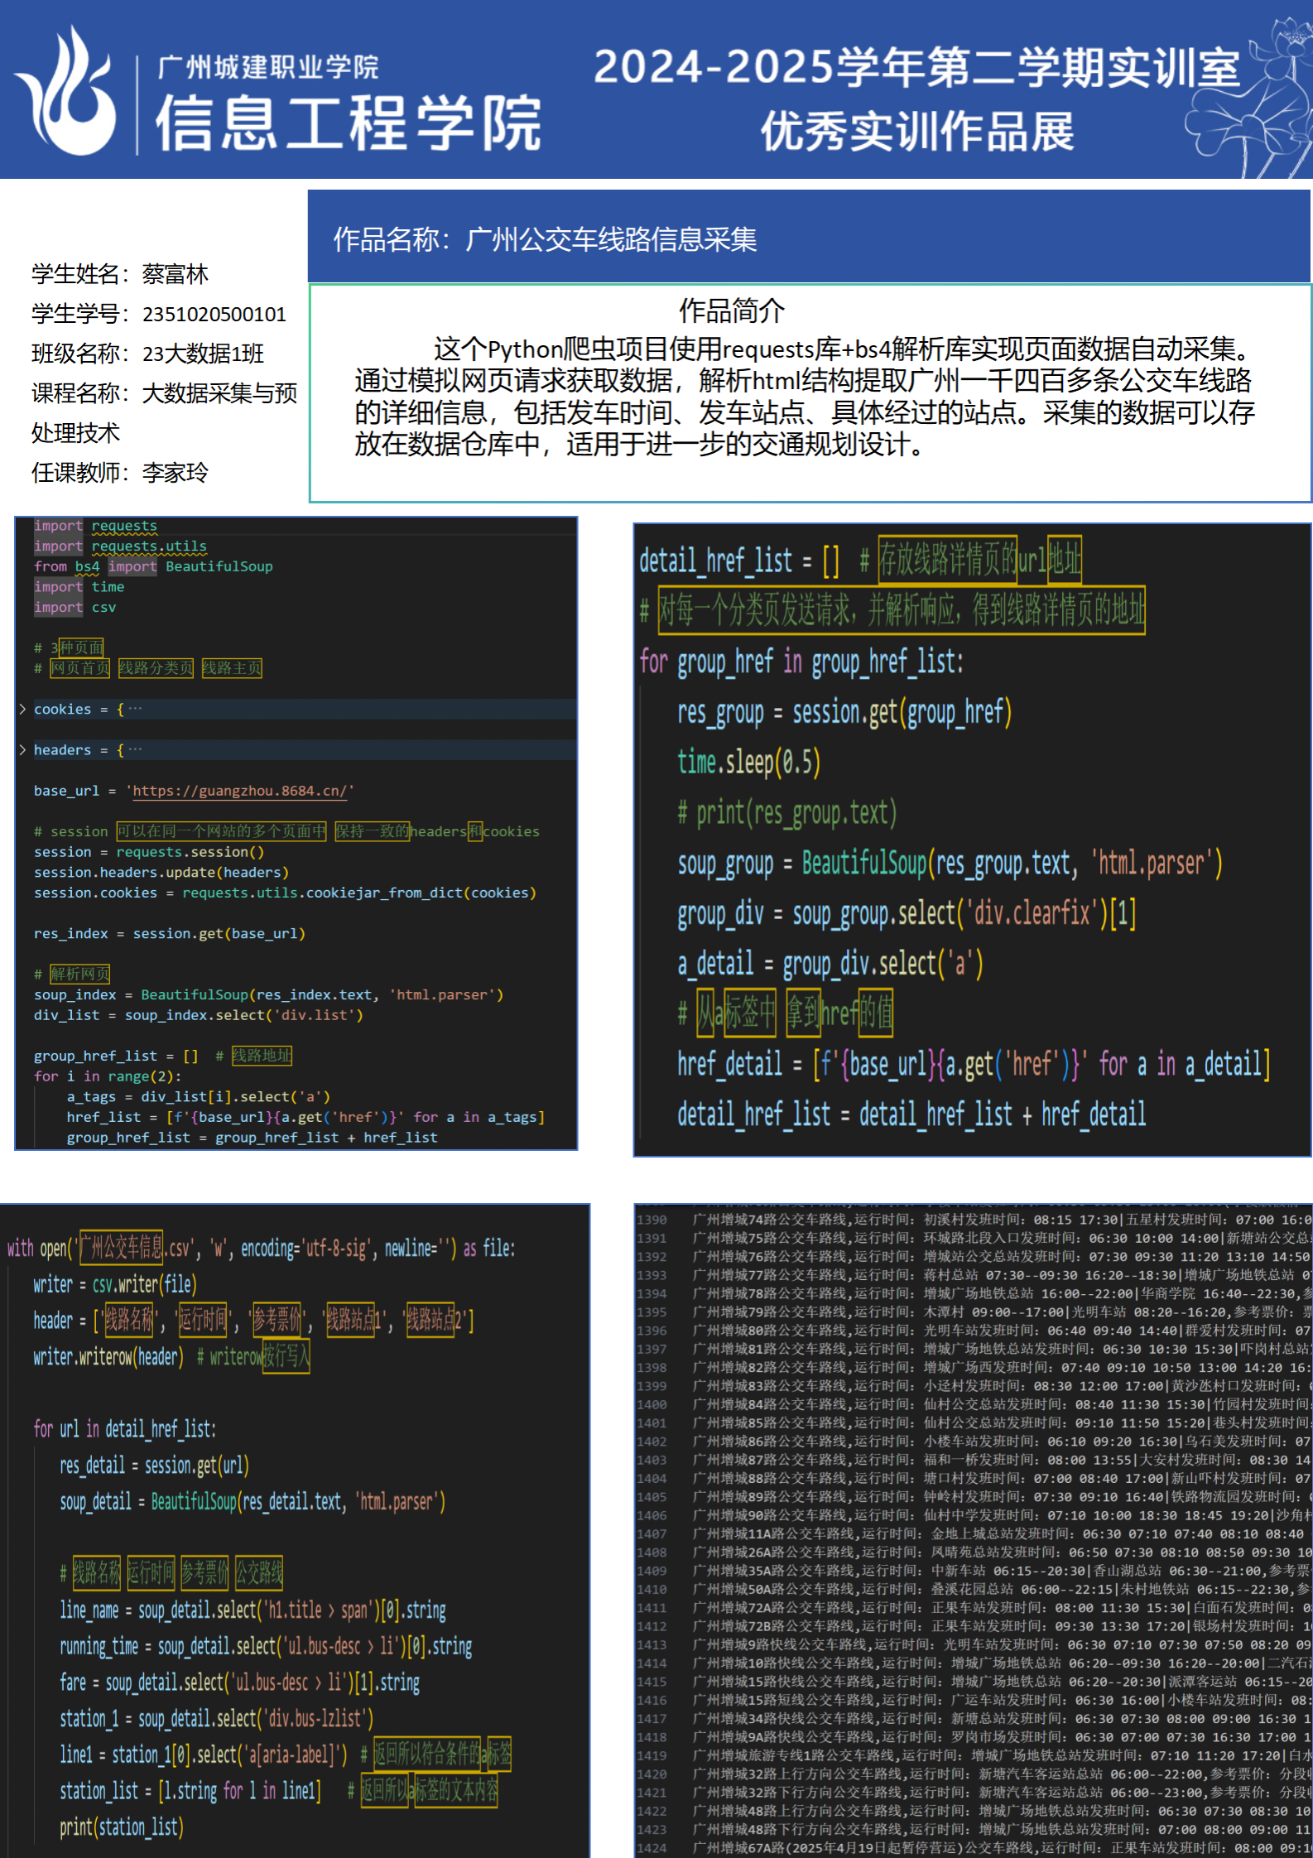Click the 优秀实训作品展 heading
The height and width of the screenshot is (1858, 1313).
click(916, 132)
